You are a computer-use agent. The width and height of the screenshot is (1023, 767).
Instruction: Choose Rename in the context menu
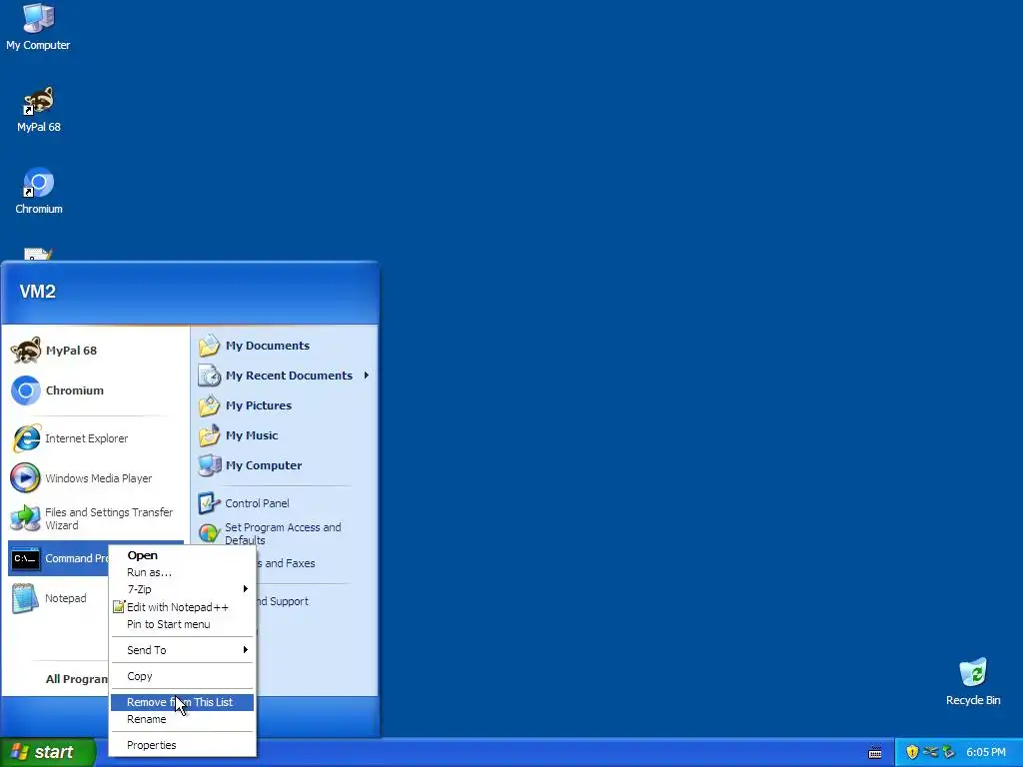pos(182,719)
